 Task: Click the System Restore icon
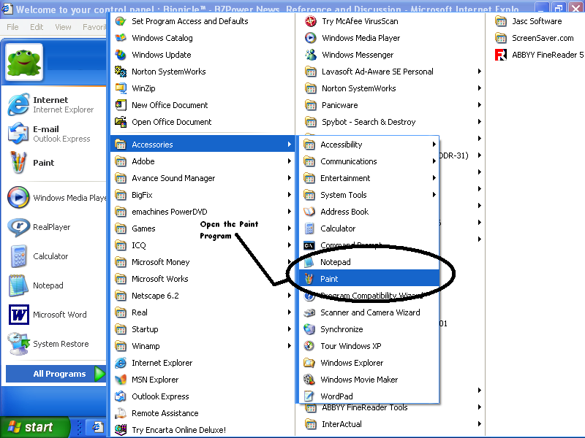pos(18,343)
